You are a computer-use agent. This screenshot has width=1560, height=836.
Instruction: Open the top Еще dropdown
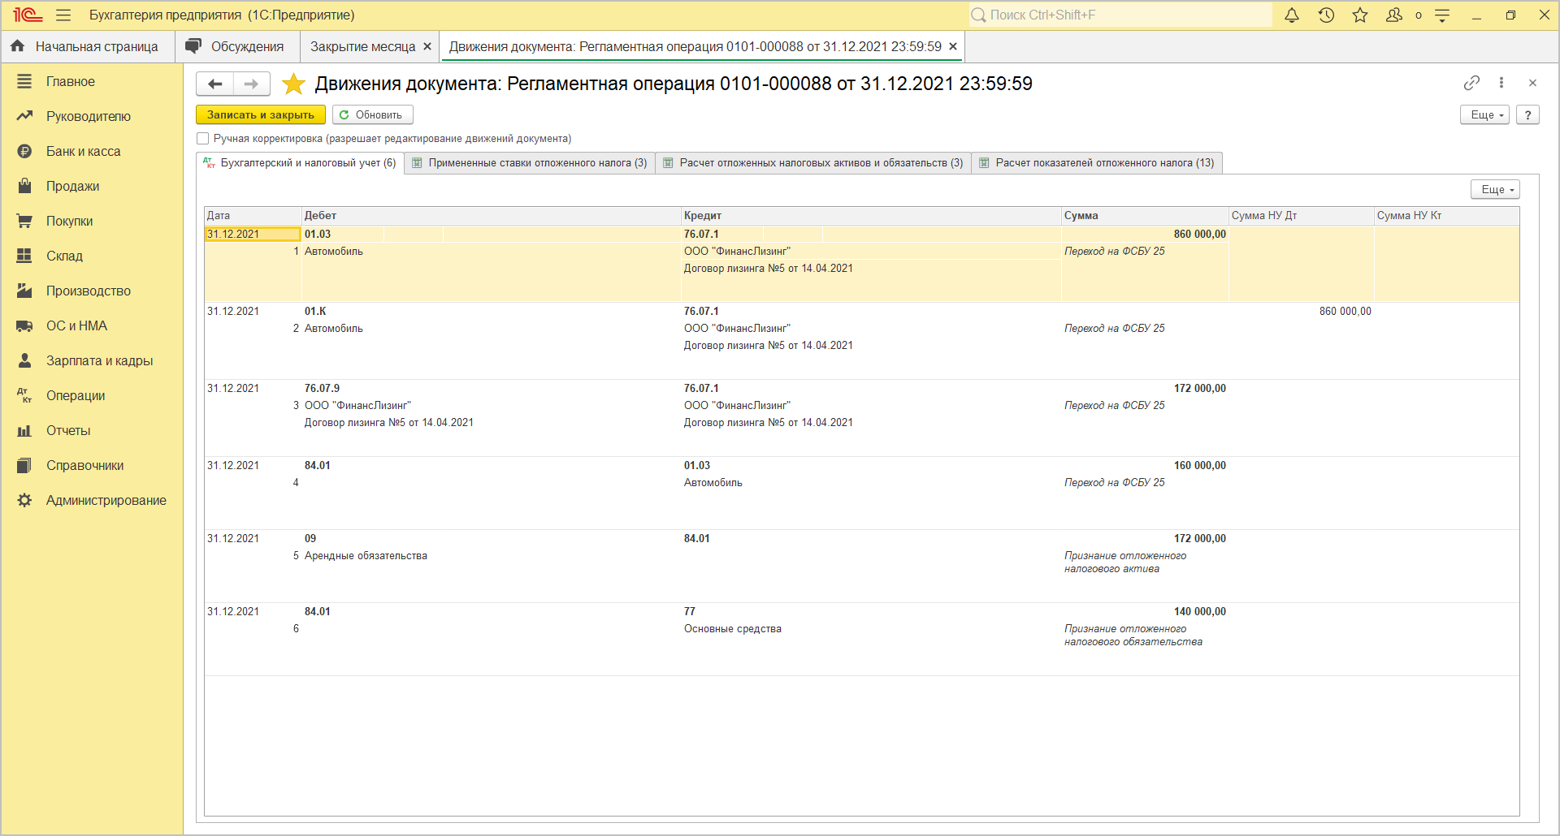pyautogui.click(x=1485, y=114)
